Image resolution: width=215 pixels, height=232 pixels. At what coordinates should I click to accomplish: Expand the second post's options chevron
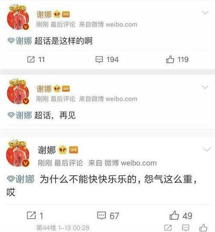pos(205,87)
